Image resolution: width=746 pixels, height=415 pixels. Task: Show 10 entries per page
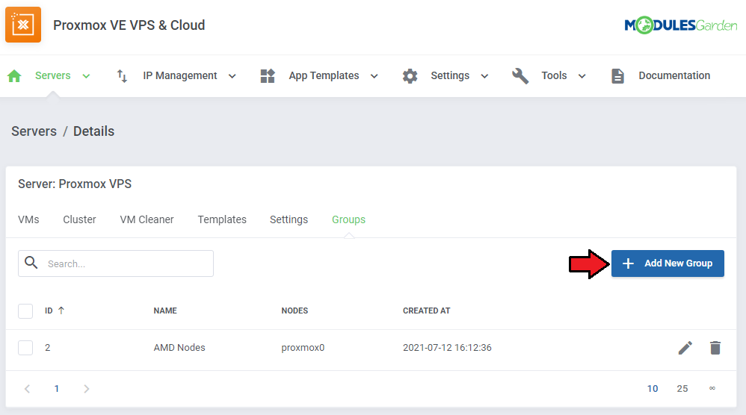pos(653,389)
